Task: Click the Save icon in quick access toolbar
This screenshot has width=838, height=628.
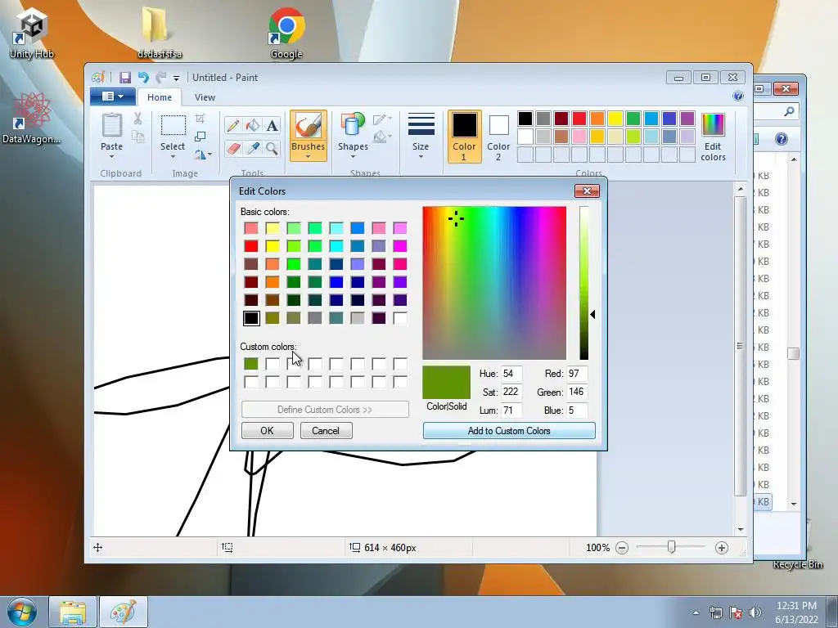Action: pyautogui.click(x=125, y=78)
